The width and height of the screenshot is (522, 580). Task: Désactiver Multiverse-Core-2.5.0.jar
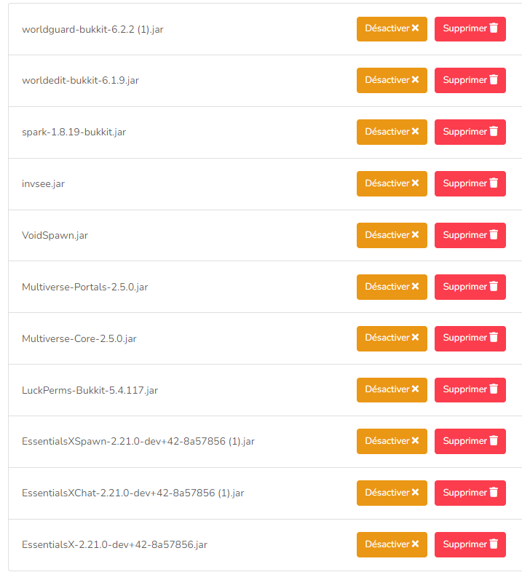tap(392, 338)
